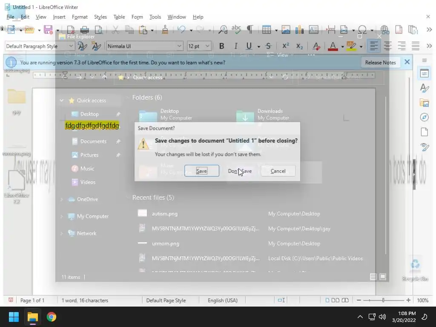Apply the yellow highlighting color swatch
Viewport: 436px width, 327px height.
tap(351, 46)
